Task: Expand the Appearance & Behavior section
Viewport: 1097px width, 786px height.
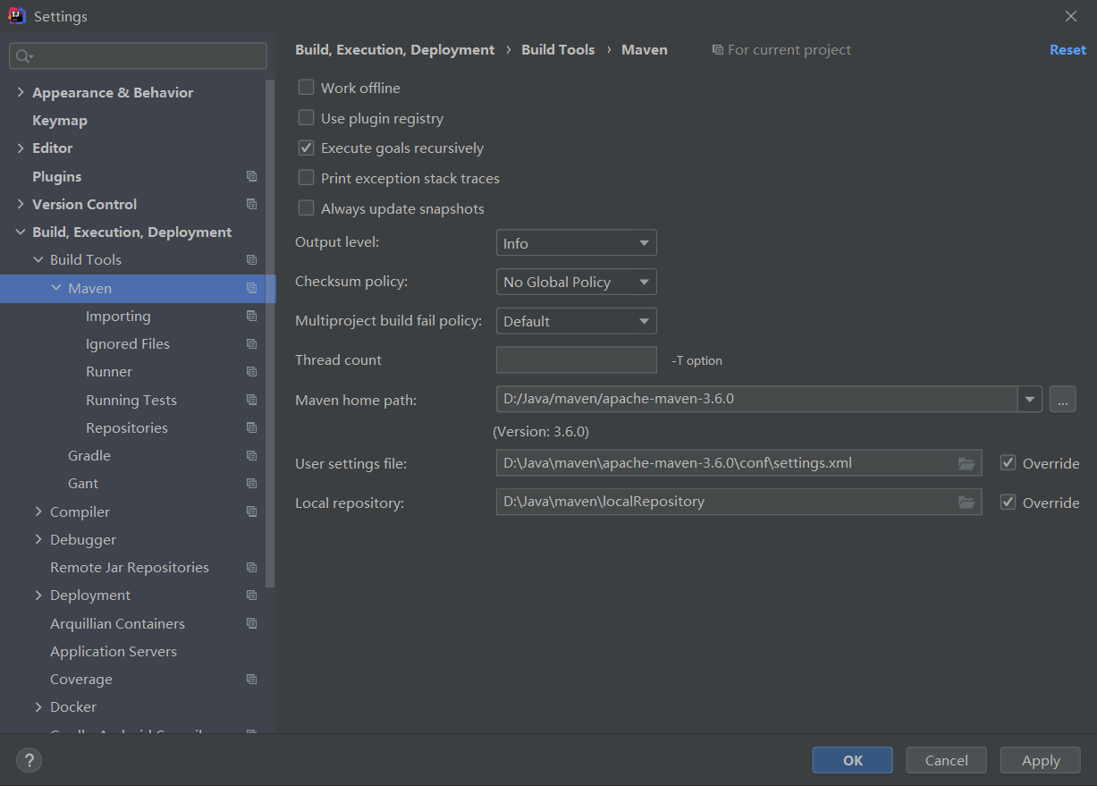Action: (21, 92)
